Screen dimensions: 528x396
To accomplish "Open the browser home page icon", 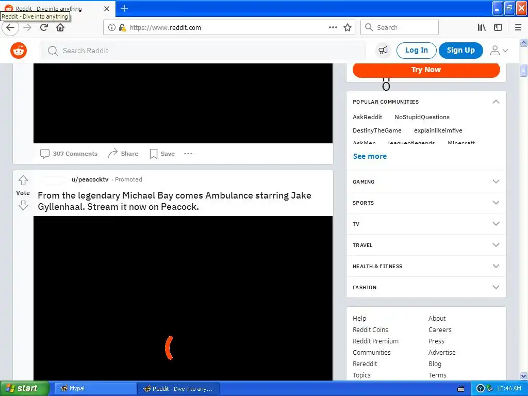I will 60,27.
